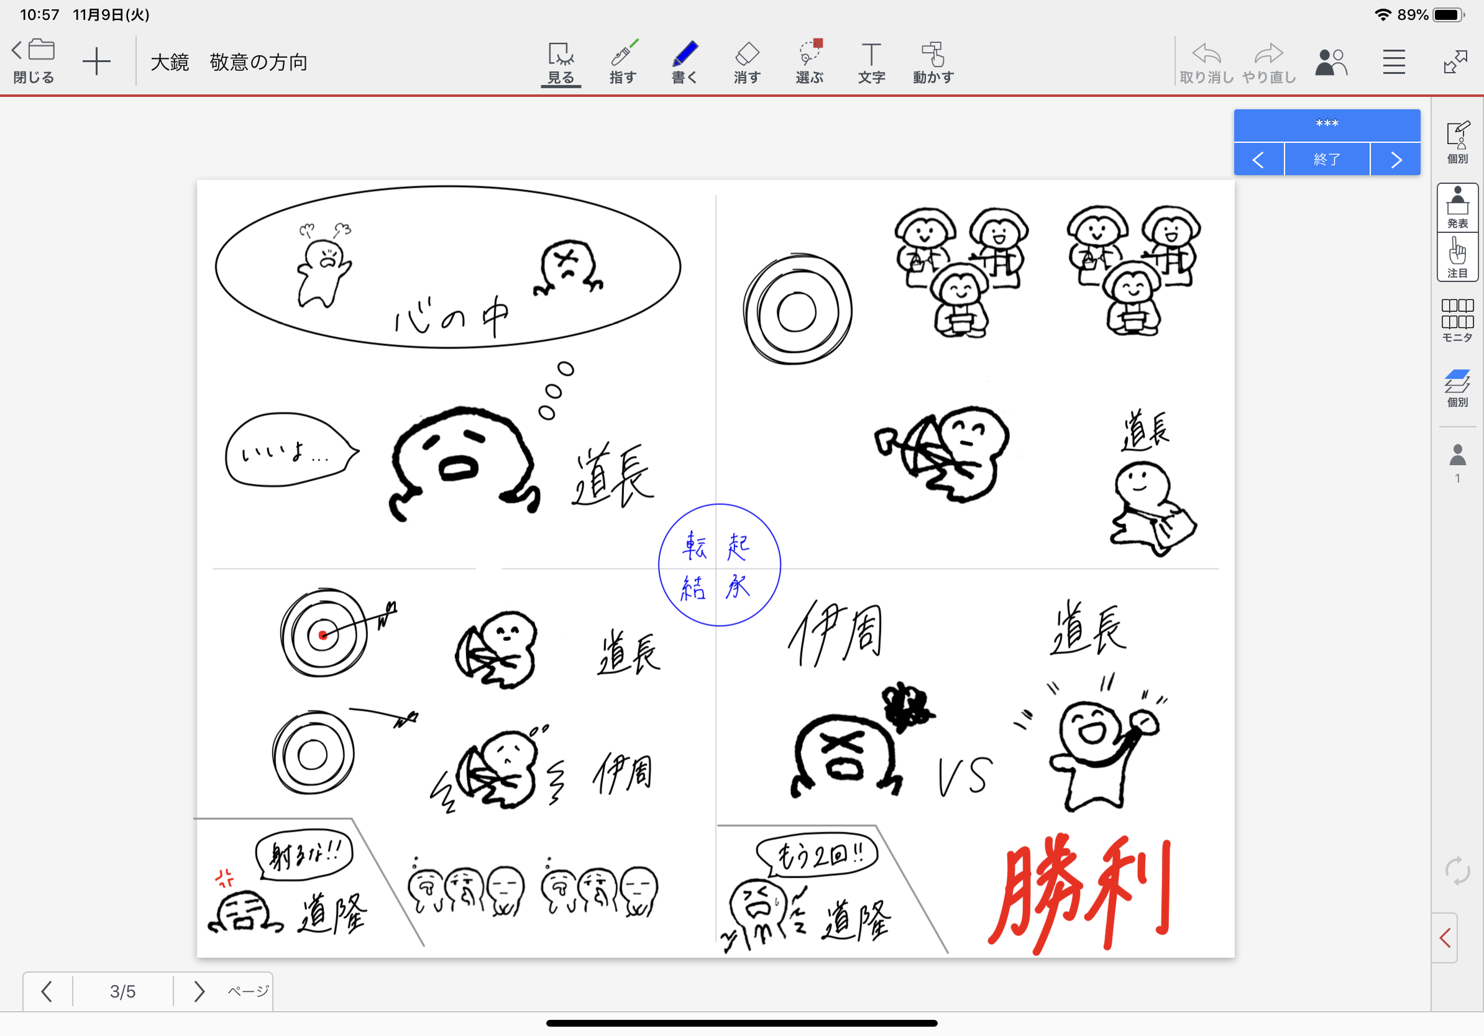Viewport: 1484px width, 1036px height.
Task: Open the participants menu
Action: point(1331,62)
